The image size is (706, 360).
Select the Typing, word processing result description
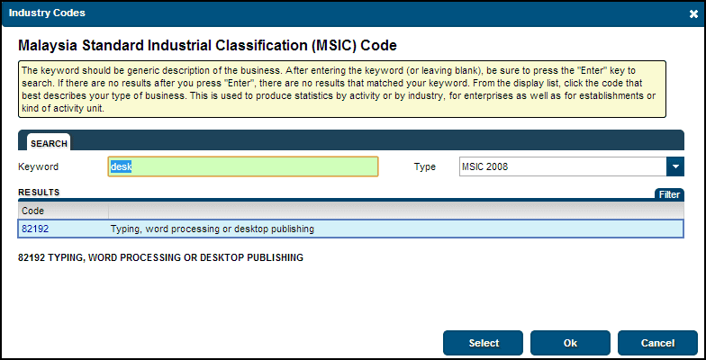point(213,229)
